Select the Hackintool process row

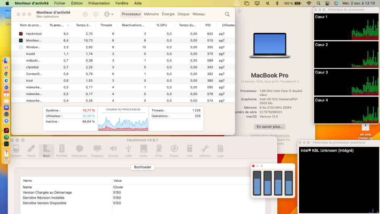click(x=123, y=34)
